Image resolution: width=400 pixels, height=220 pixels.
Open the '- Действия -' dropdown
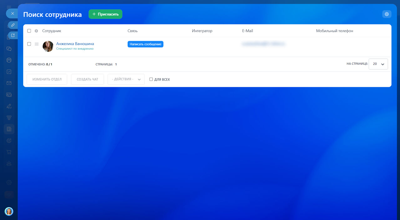point(126,79)
